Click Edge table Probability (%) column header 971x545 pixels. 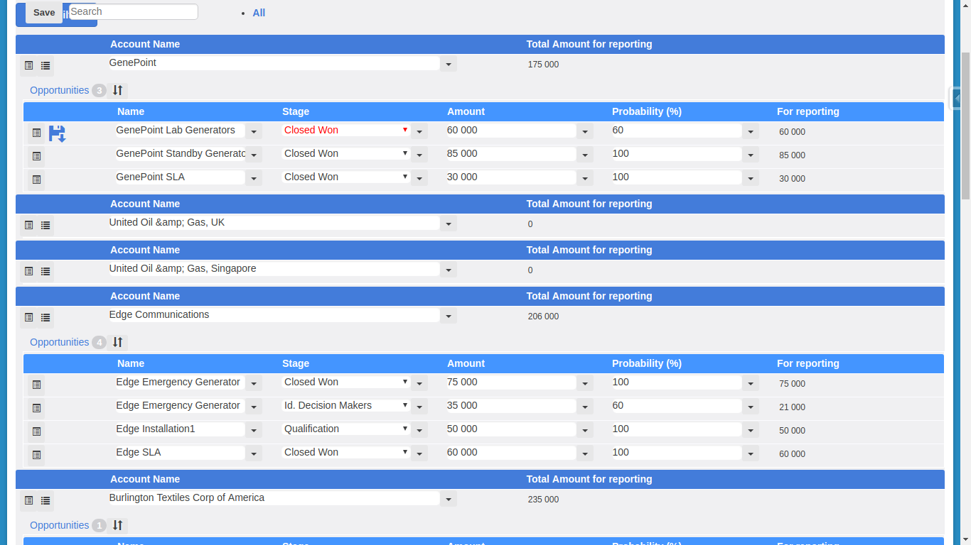(x=647, y=363)
